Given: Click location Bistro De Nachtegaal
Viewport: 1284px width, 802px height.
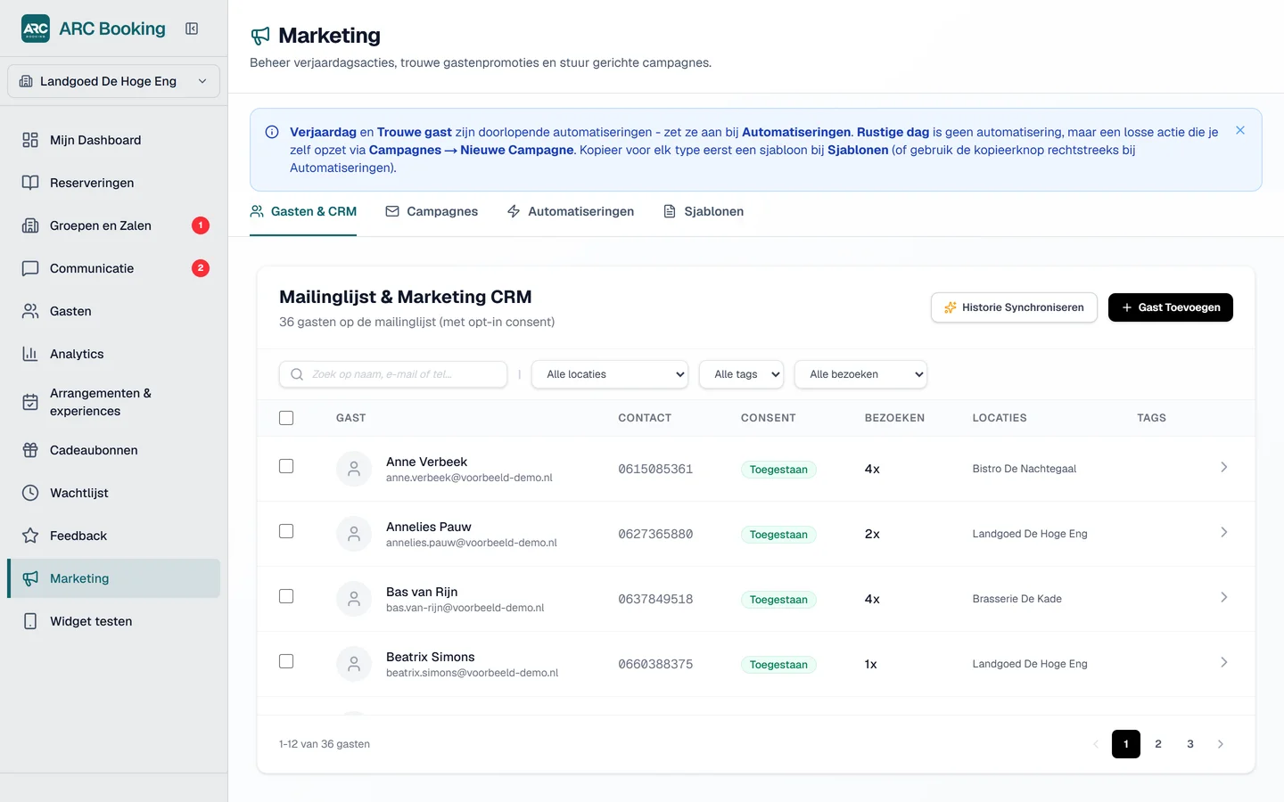Looking at the screenshot, I should (x=1025, y=469).
